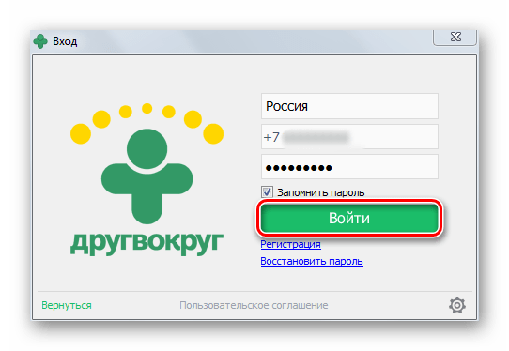Click the green Войти login button
The width and height of the screenshot is (509, 351).
tap(349, 218)
